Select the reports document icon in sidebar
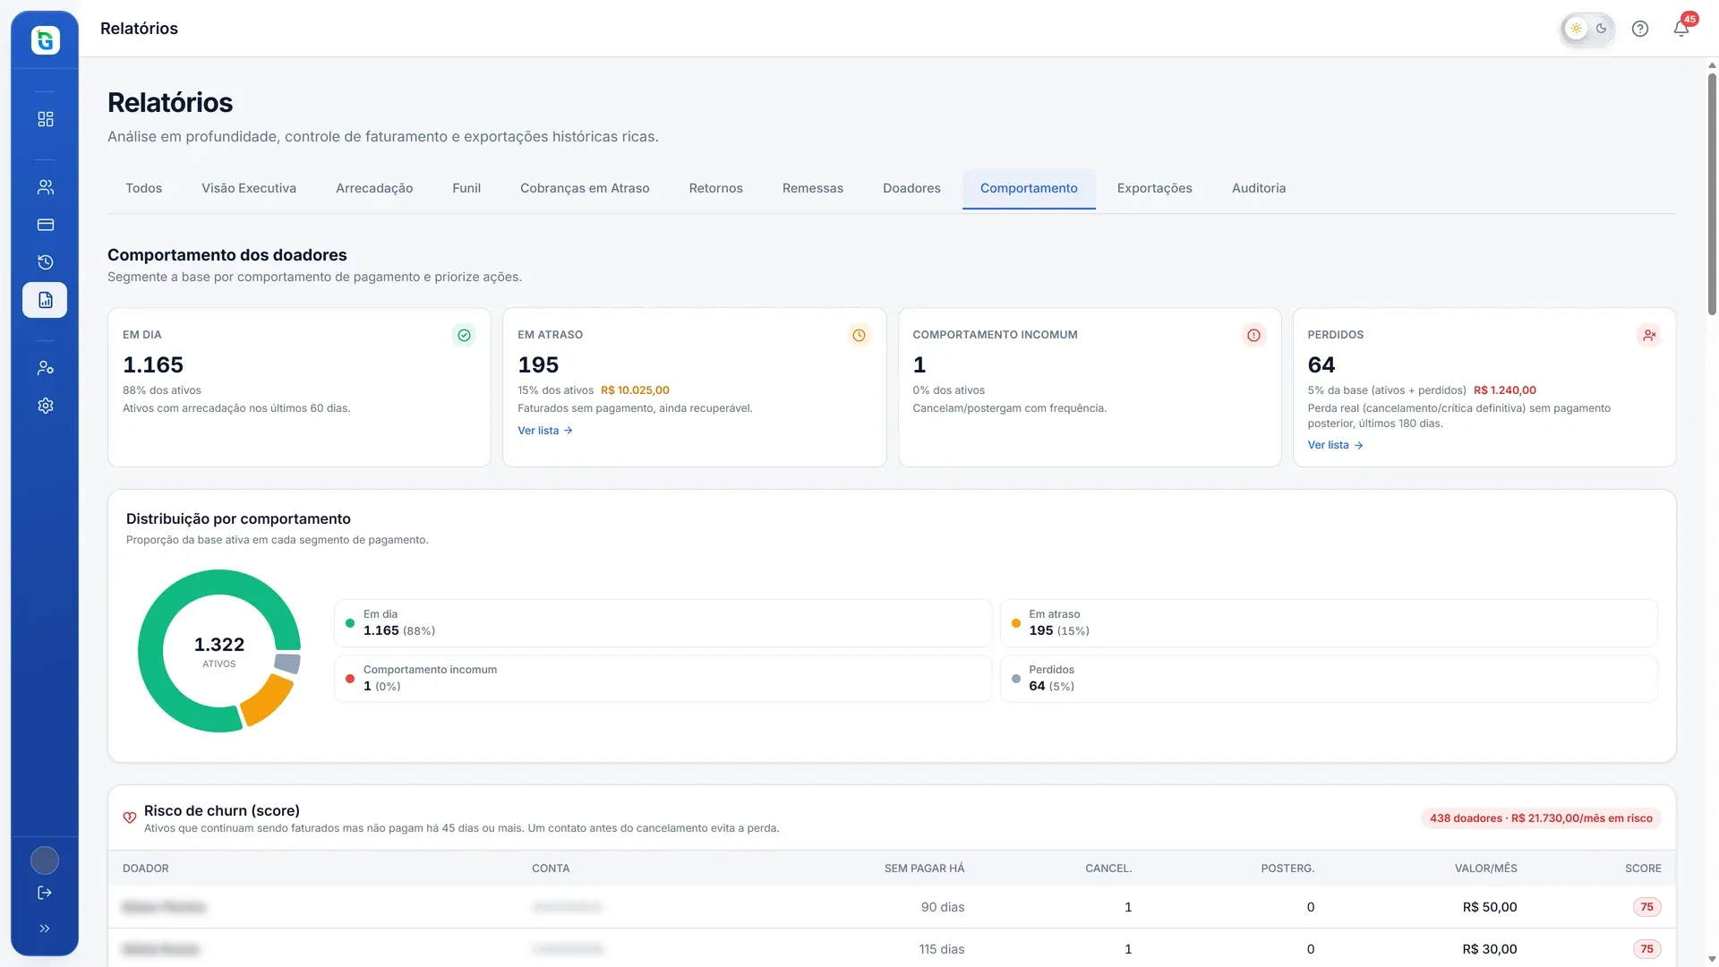 [45, 300]
